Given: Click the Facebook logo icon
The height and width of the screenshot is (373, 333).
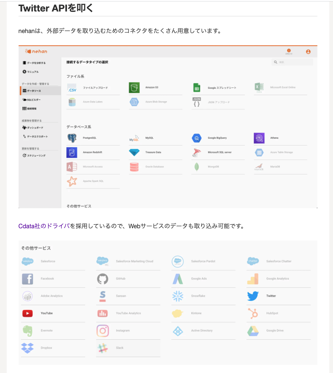Looking at the screenshot, I should [x=28, y=279].
